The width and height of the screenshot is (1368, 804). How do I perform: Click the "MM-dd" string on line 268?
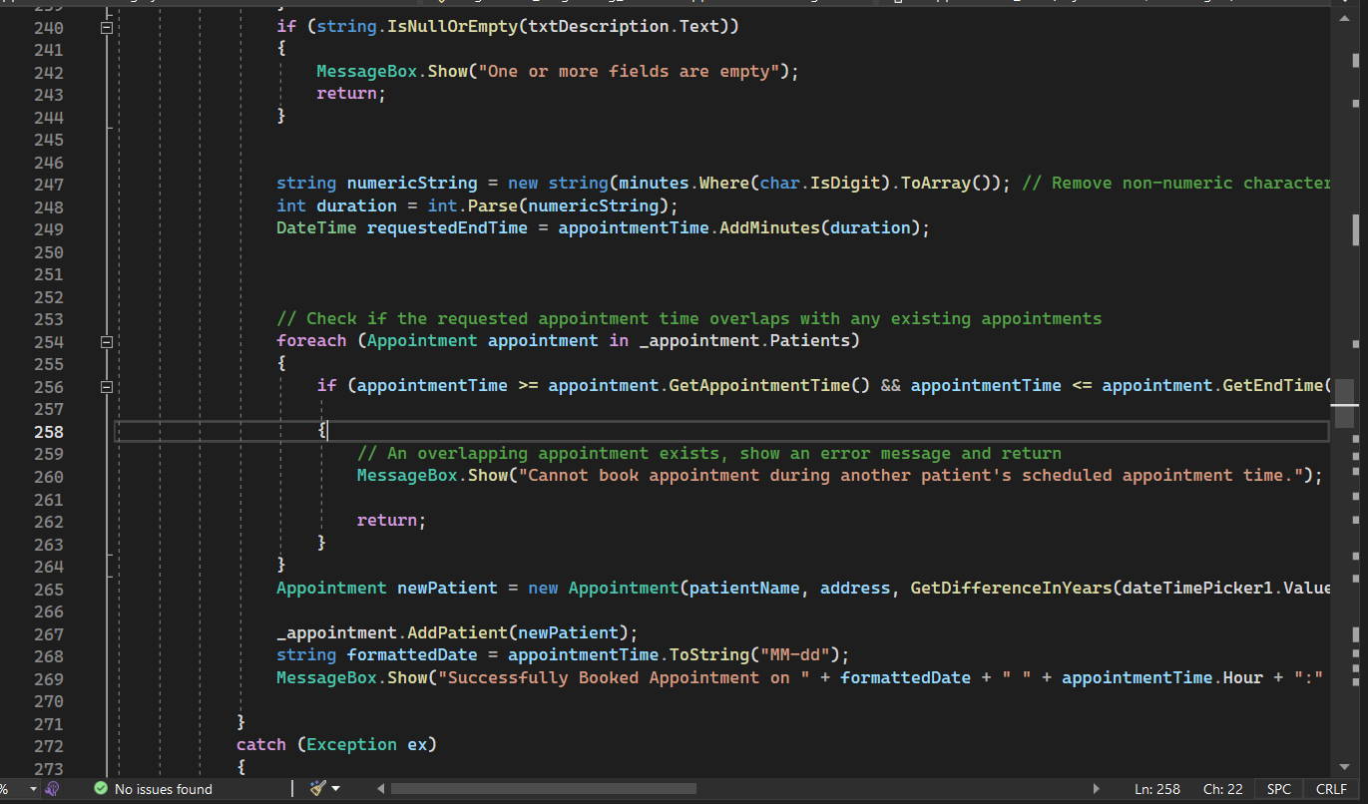pyautogui.click(x=794, y=654)
